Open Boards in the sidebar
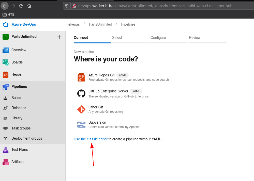The width and height of the screenshot is (254, 181). click(x=33, y=62)
